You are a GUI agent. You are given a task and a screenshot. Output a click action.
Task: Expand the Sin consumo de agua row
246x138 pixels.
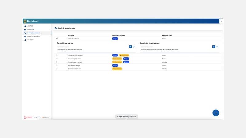coord(57,65)
